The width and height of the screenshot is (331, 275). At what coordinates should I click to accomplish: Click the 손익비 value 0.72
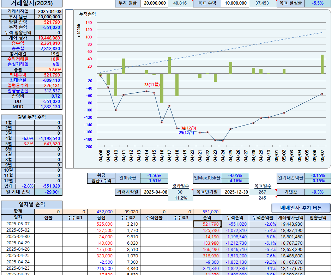pyautogui.click(x=48, y=96)
